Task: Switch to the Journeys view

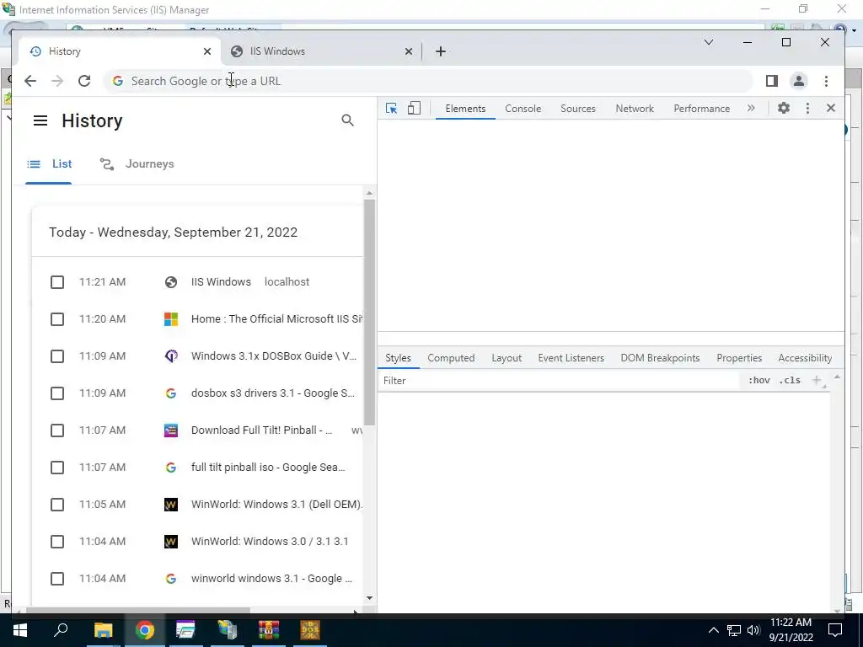Action: pos(137,164)
